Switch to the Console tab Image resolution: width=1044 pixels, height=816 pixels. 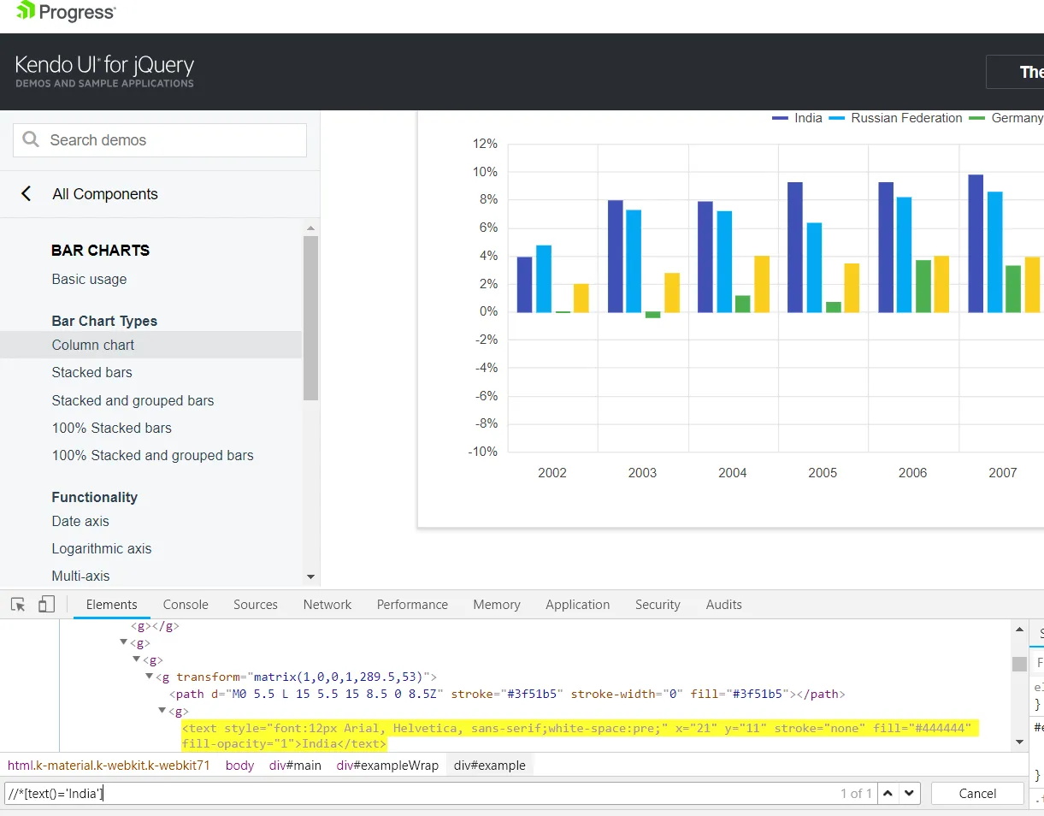pos(186,605)
